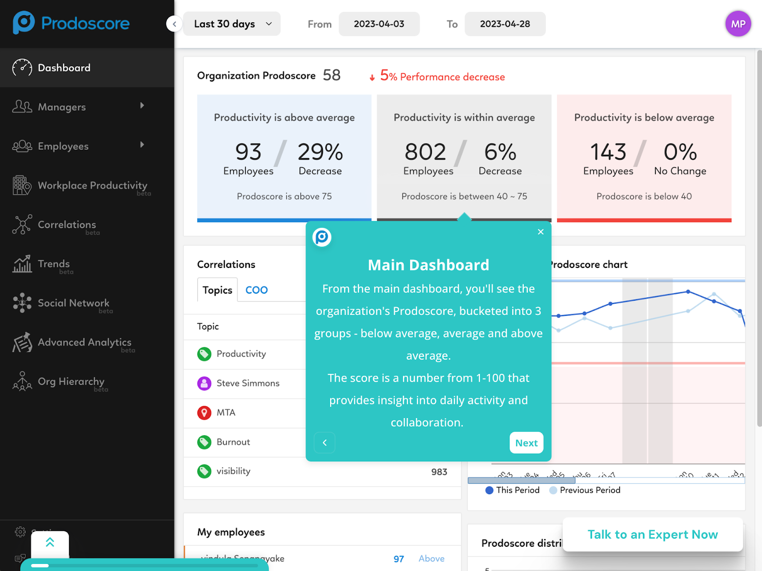
Task: Click the Managers people icon
Action: pos(22,107)
